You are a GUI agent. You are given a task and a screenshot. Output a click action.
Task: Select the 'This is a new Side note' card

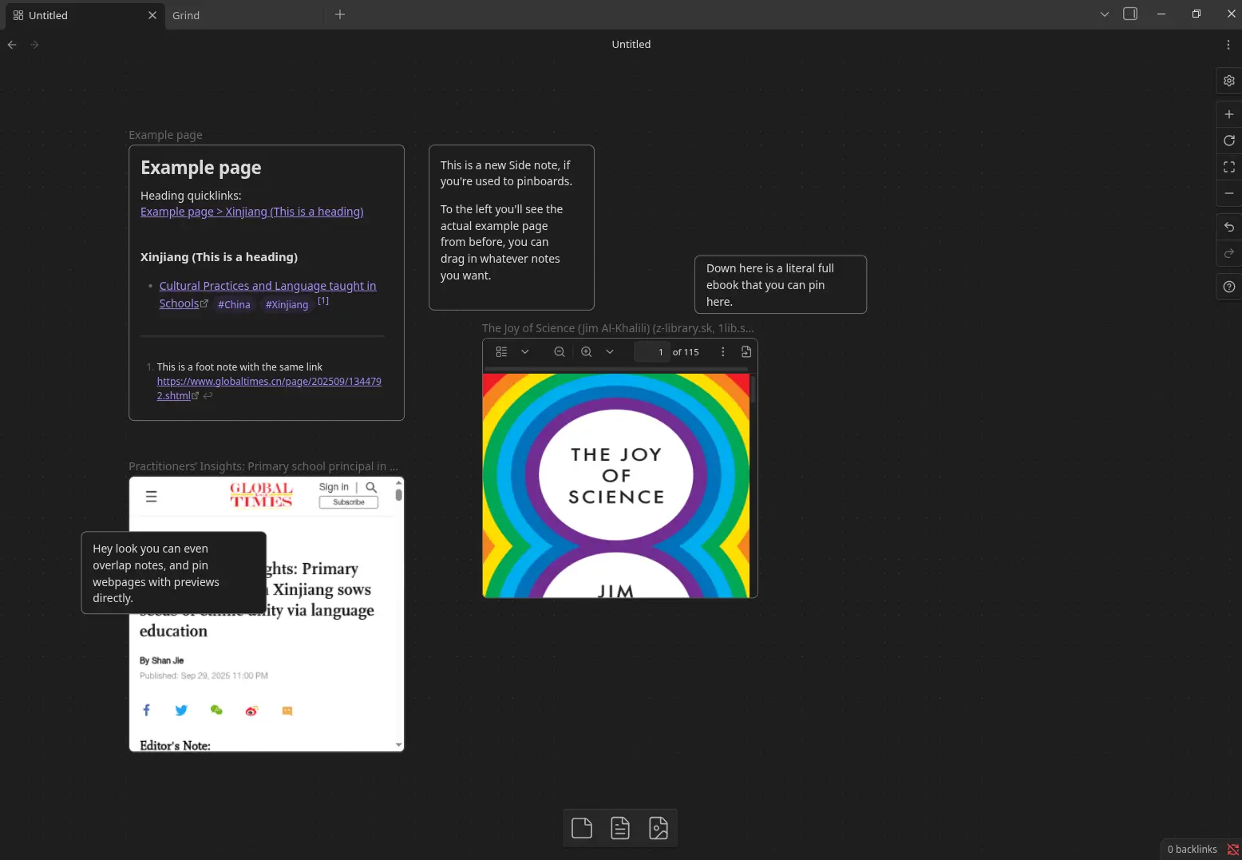point(512,228)
